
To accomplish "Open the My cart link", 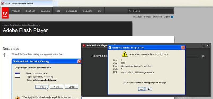I will [158, 17].
